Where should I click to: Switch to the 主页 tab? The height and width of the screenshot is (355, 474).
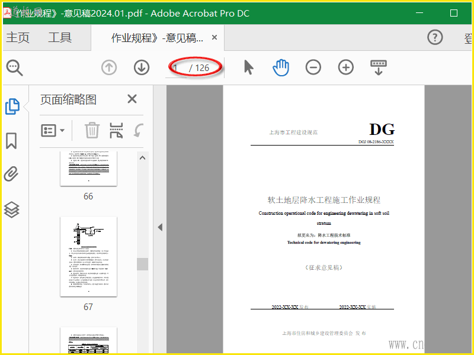click(x=18, y=38)
